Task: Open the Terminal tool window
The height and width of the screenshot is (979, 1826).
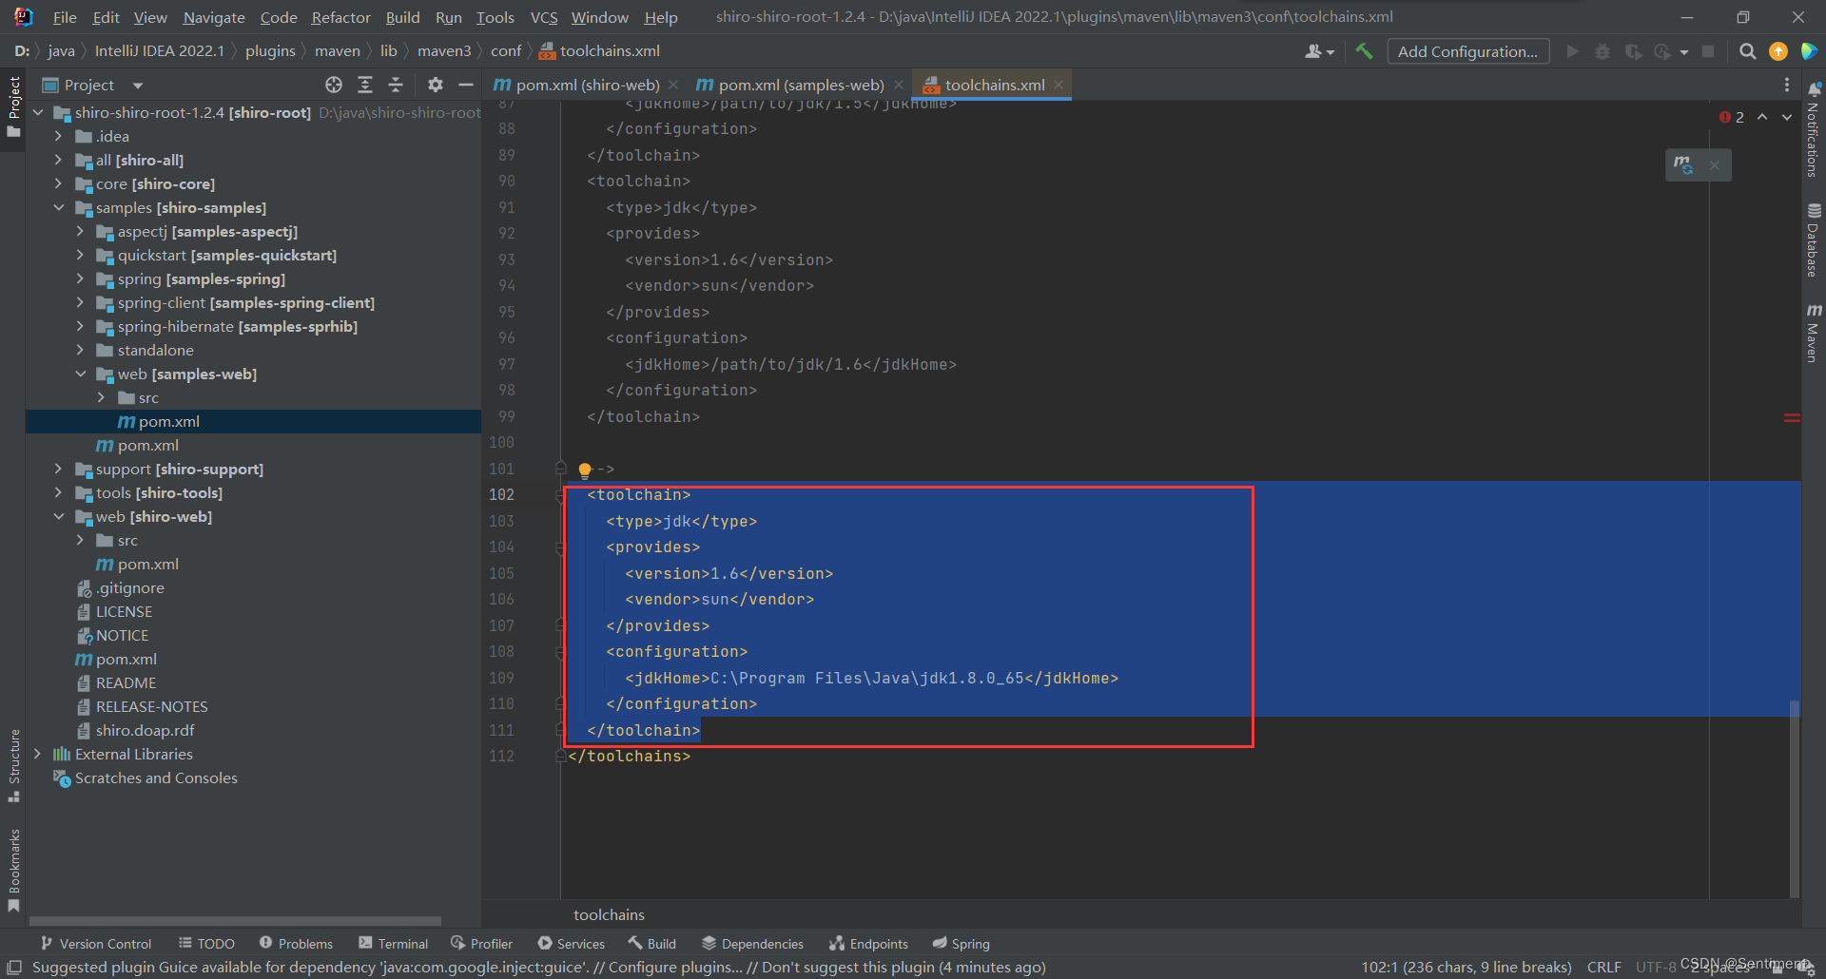Action: pos(394,944)
